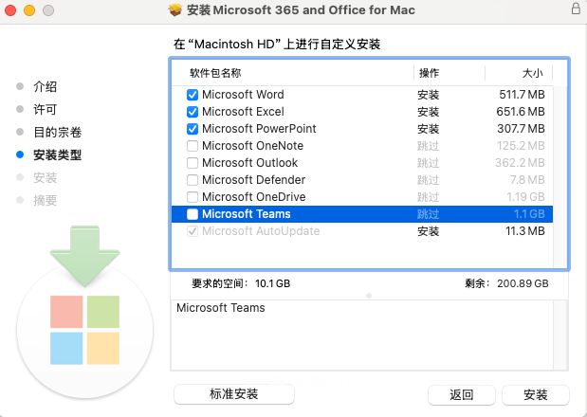Select the Microsoft Excel row name
Viewport: 587px width, 417px height.
[243, 112]
